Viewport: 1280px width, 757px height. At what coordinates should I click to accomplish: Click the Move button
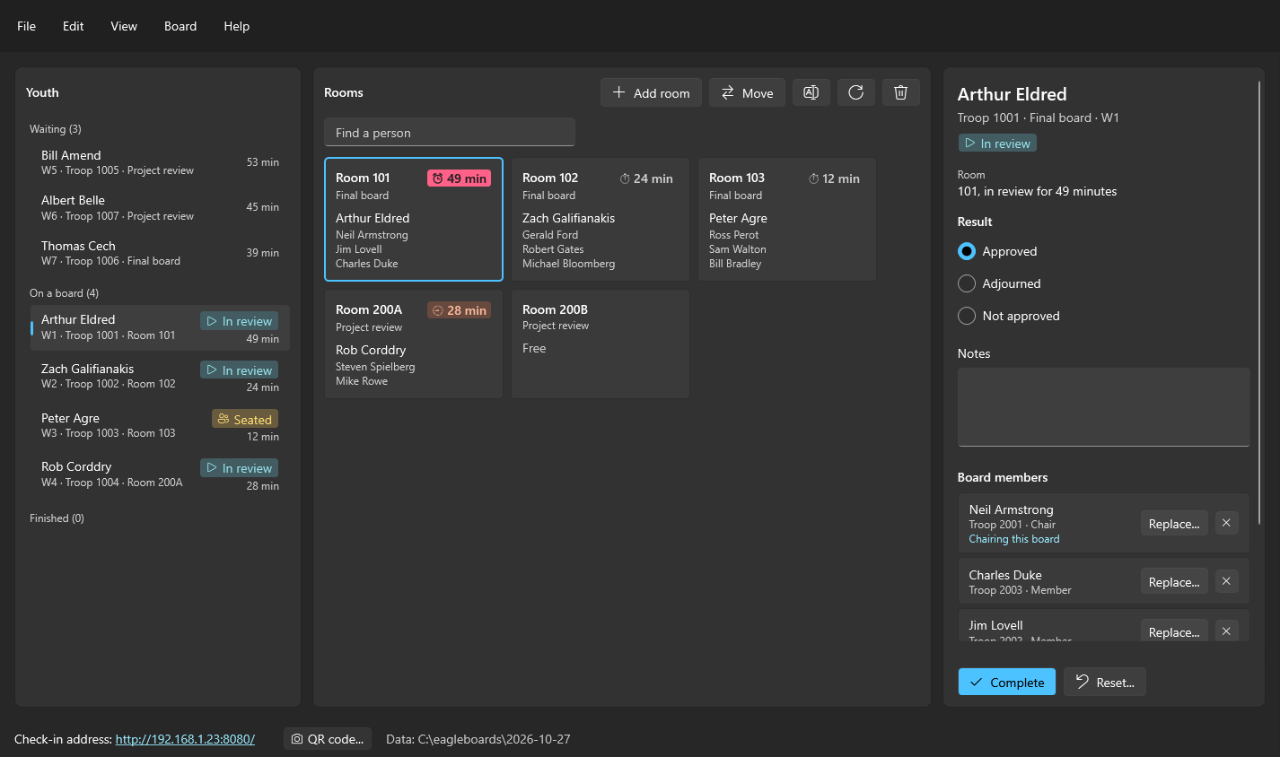(747, 92)
